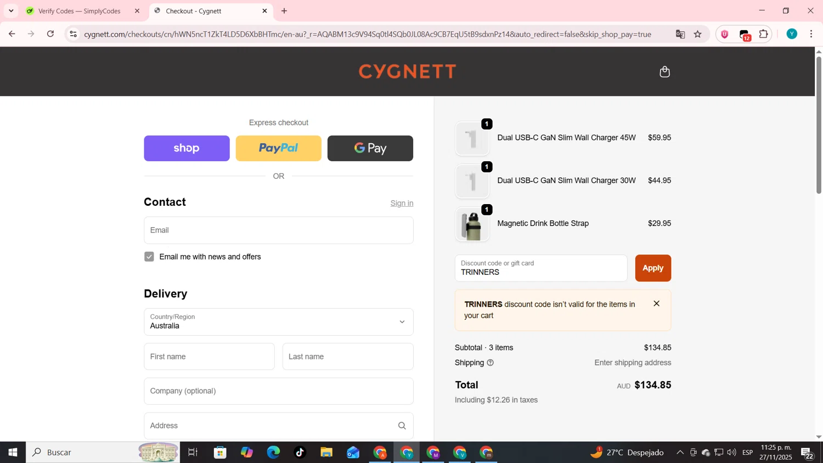
Task: Go forward in browser history
Action: [x=31, y=34]
